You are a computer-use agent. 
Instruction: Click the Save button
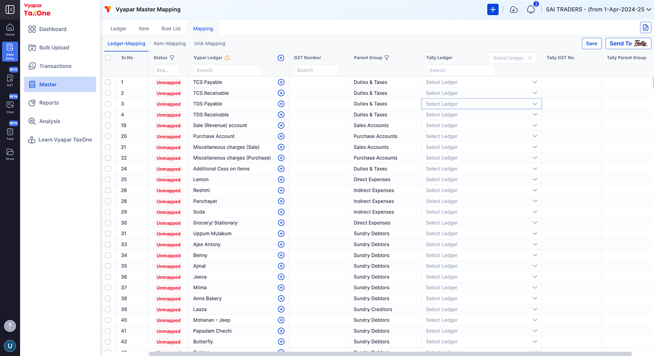(592, 44)
